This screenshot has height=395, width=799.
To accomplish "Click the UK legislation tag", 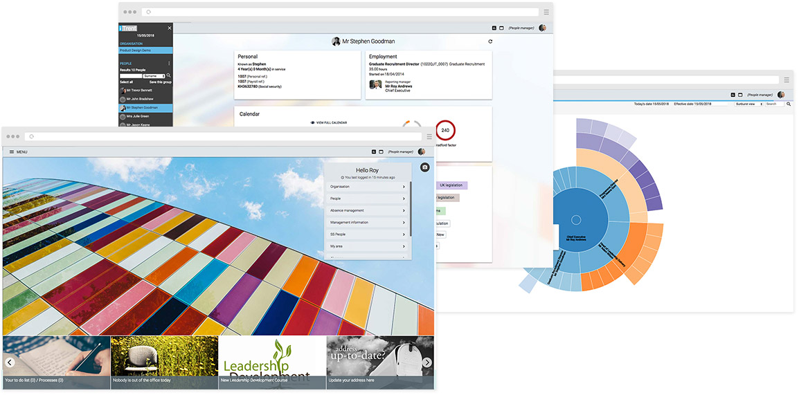I will (x=451, y=186).
